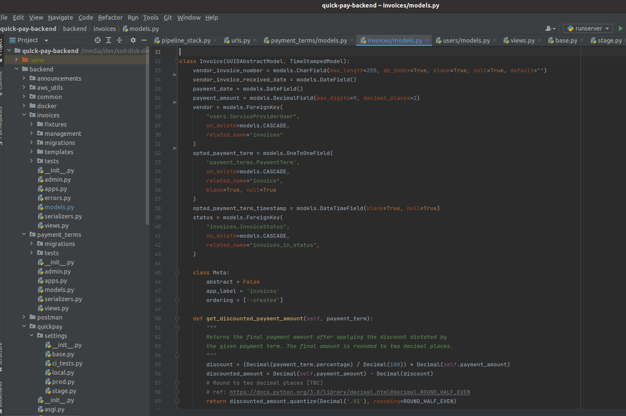Open Project panel settings gear
This screenshot has height=416, width=626.
coord(133,40)
